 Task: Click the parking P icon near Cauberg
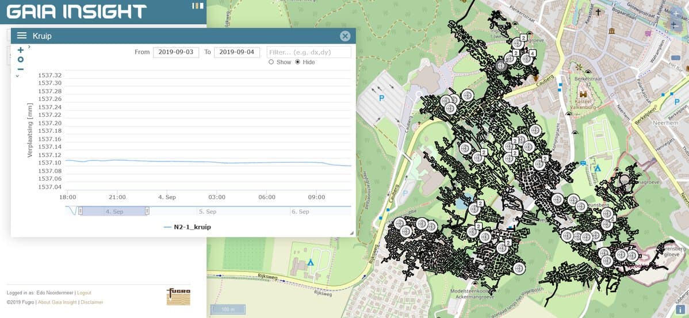pos(381,98)
